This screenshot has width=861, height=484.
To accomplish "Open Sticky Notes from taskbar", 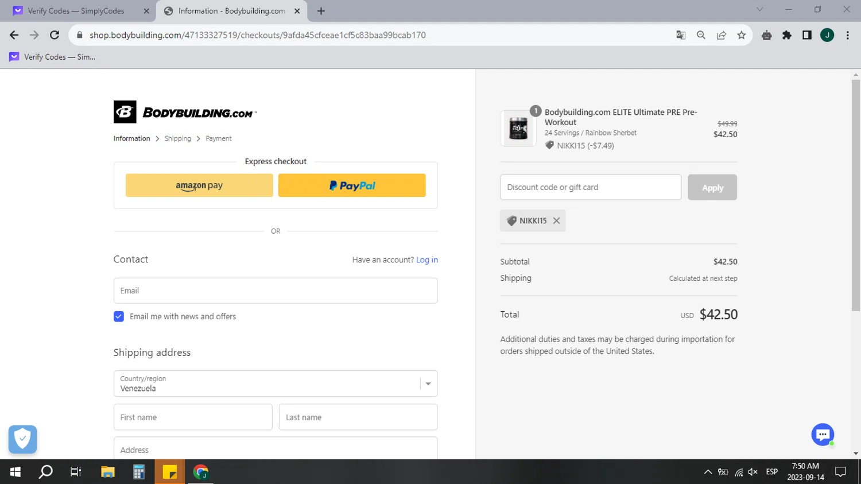I will (170, 472).
